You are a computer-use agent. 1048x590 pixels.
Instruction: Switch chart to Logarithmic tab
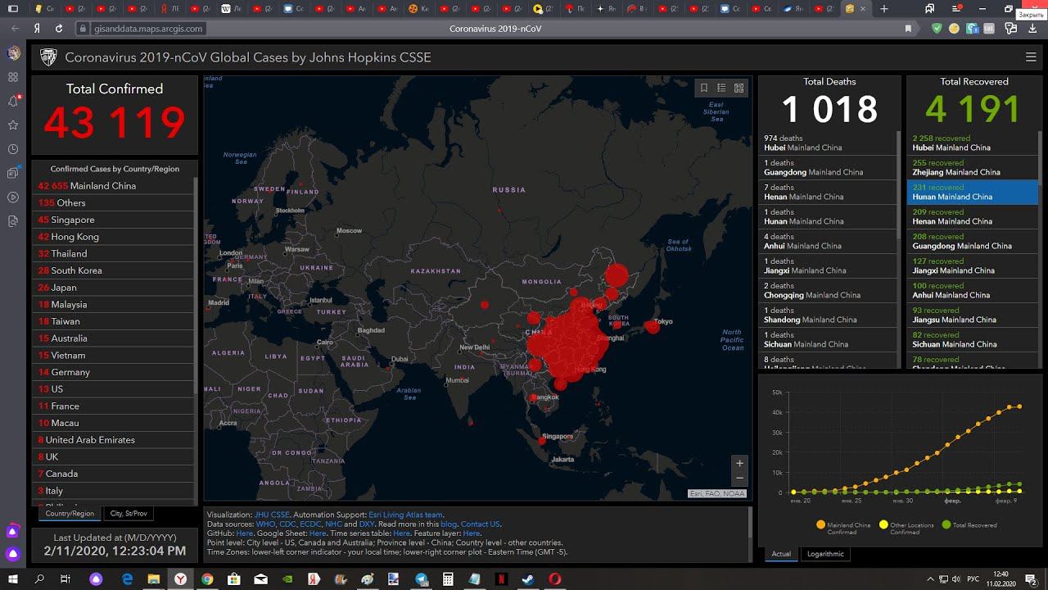coord(824,554)
